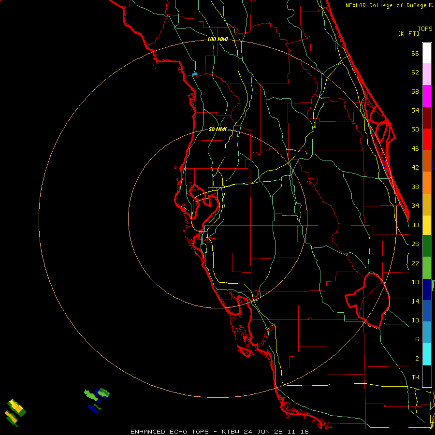
Task: Click the 50 scale value
Action: pyautogui.click(x=415, y=130)
